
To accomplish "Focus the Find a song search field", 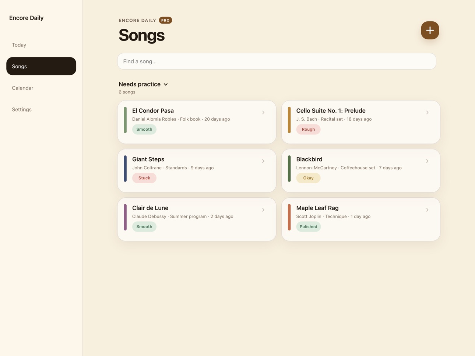I will tap(277, 61).
